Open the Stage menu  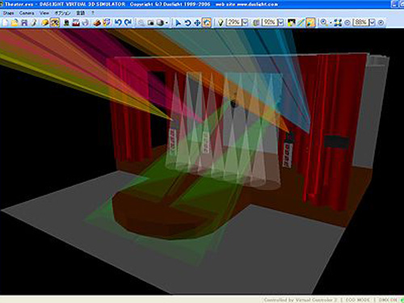click(x=8, y=13)
